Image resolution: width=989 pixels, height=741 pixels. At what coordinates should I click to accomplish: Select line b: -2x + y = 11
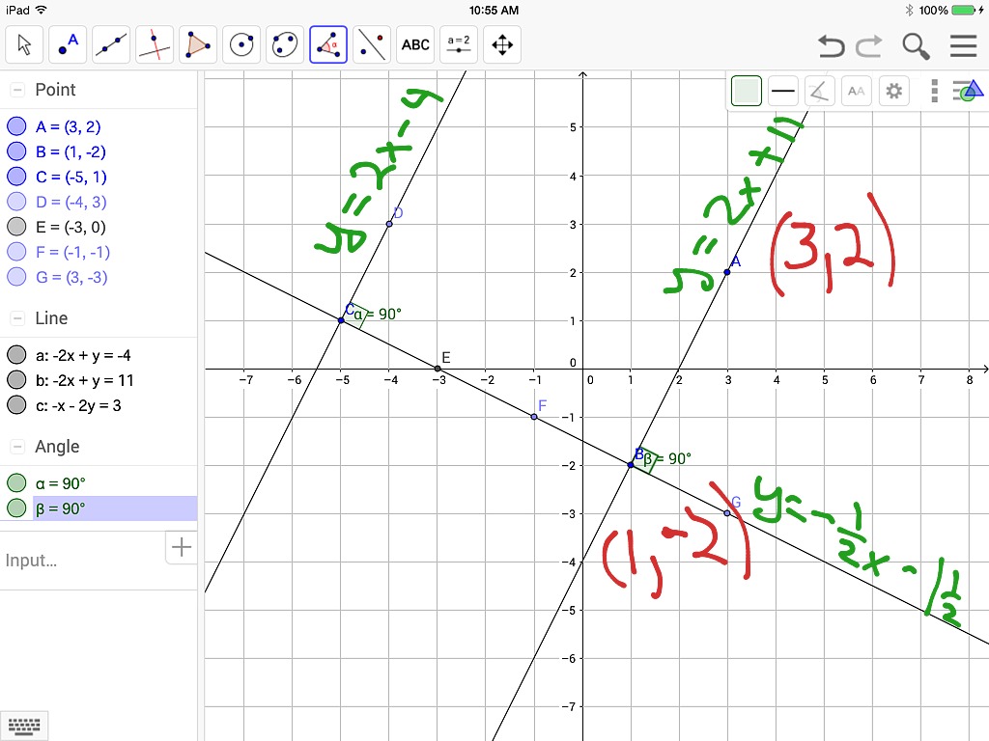tap(85, 380)
